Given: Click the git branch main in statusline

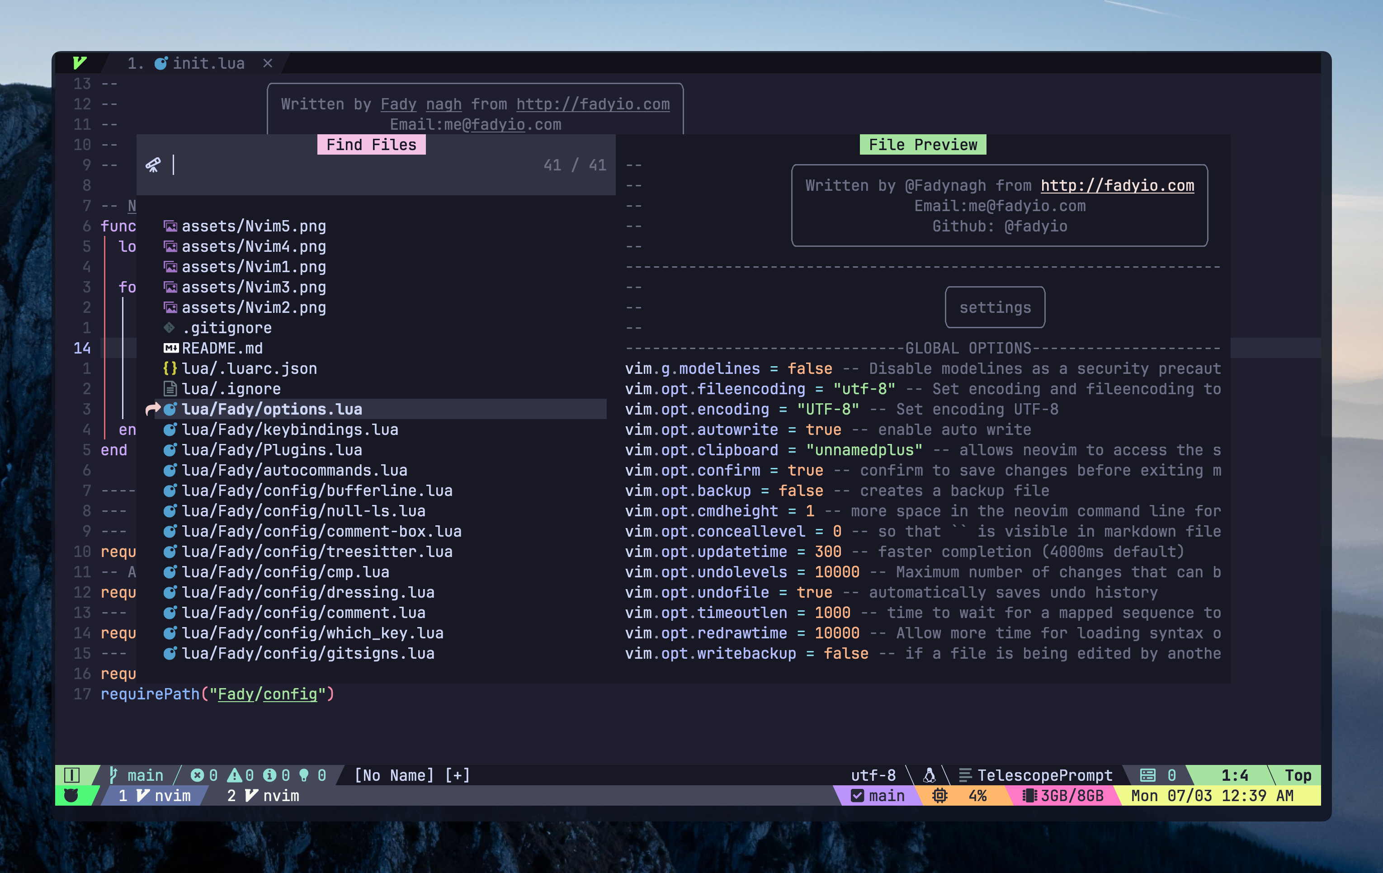Looking at the screenshot, I should click(137, 775).
